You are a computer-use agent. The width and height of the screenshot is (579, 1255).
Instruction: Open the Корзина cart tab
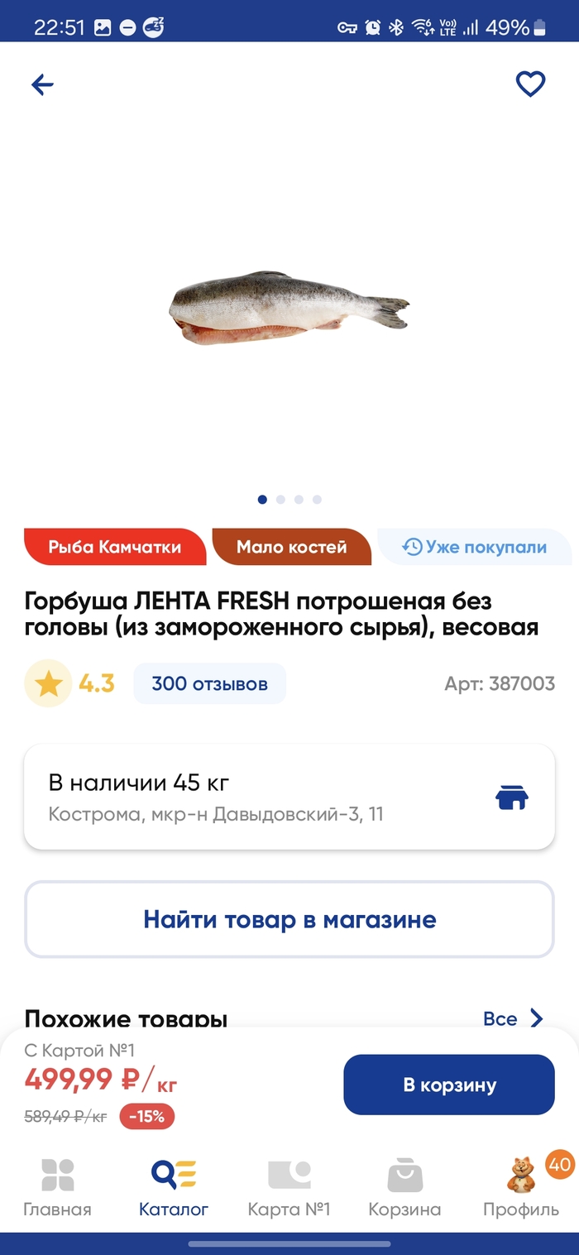click(x=404, y=1187)
